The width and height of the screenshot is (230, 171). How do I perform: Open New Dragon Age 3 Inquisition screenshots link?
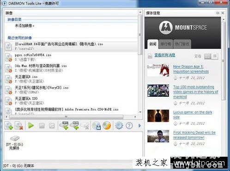pyautogui.click(x=191, y=69)
